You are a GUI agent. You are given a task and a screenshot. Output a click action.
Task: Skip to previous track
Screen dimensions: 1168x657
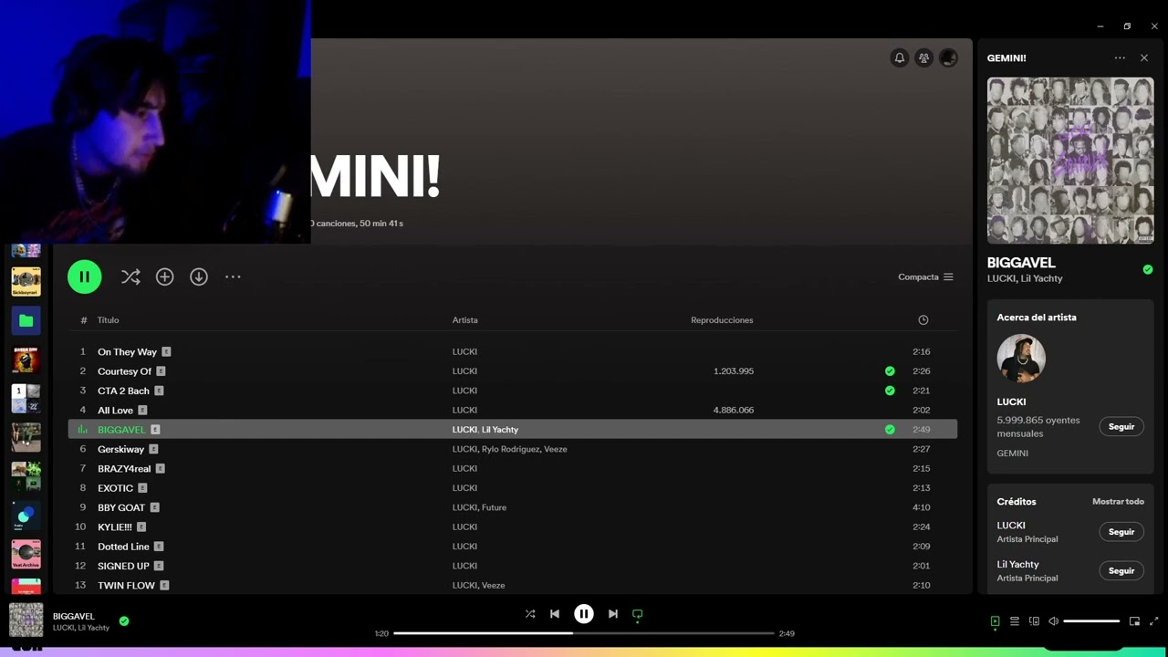(555, 614)
